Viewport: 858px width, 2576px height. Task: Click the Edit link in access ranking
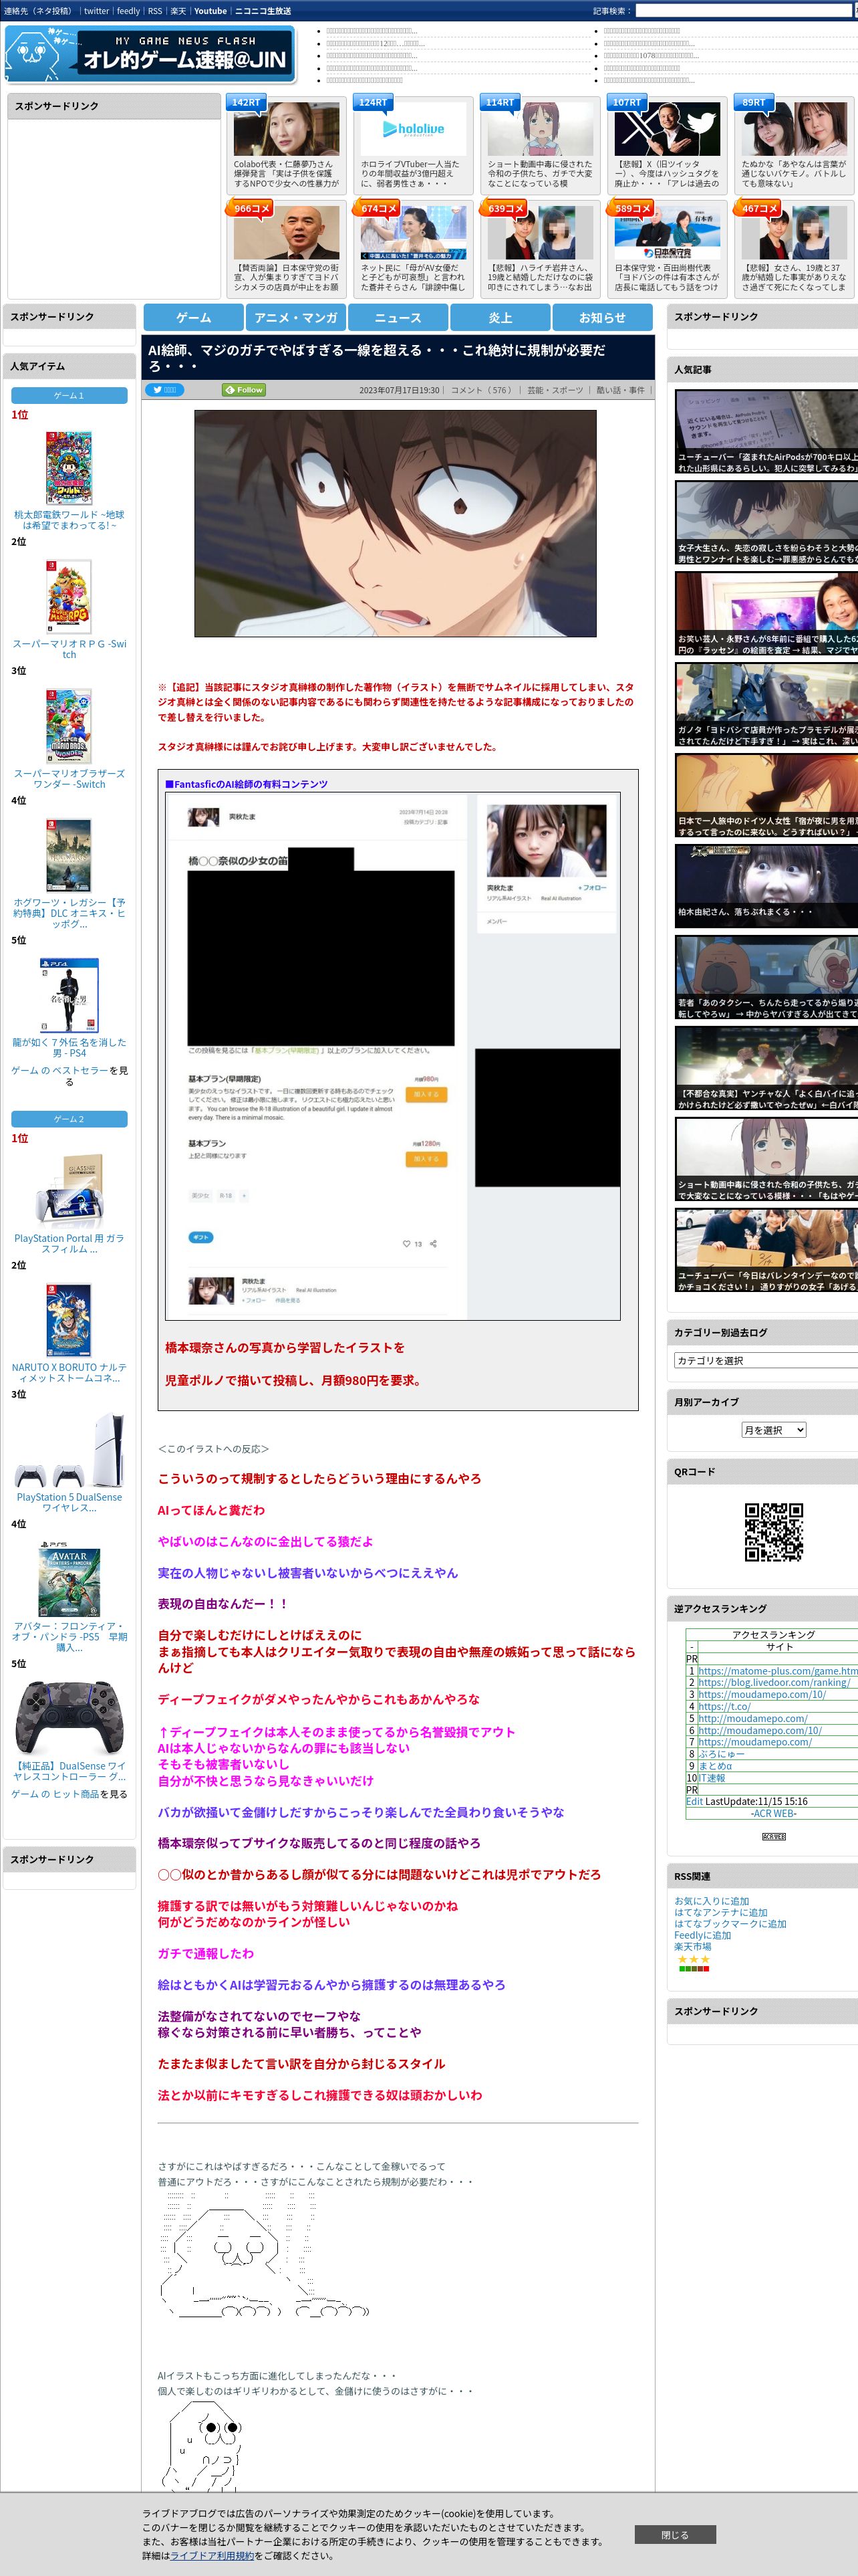pos(694,1801)
